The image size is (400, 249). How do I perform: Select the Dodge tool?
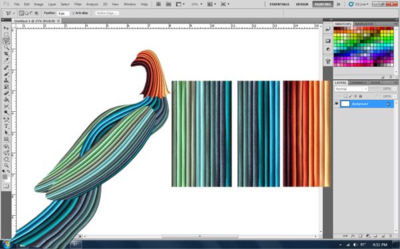pyautogui.click(x=6, y=113)
